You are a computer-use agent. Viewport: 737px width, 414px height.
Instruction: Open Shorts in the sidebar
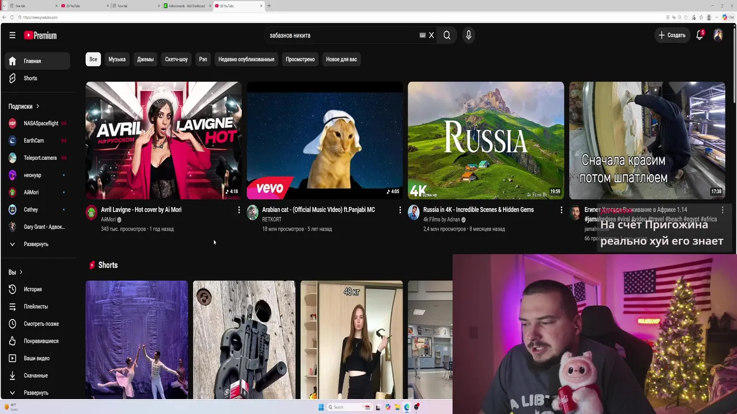pos(39,78)
